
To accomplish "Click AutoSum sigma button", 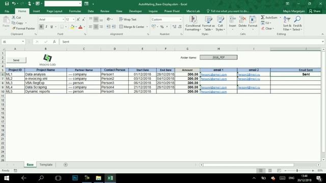I will 269,17.
